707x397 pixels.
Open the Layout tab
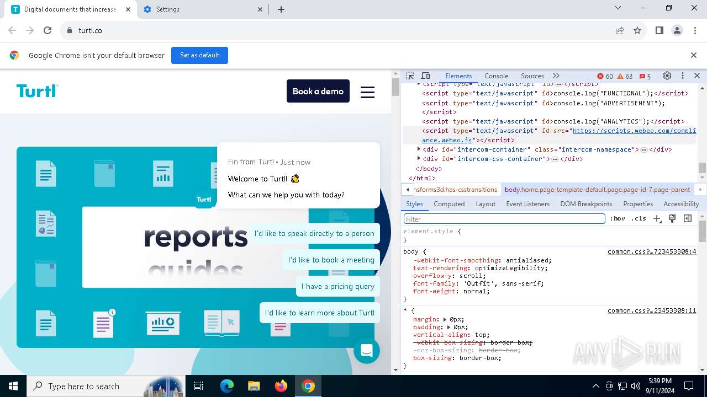click(x=486, y=204)
